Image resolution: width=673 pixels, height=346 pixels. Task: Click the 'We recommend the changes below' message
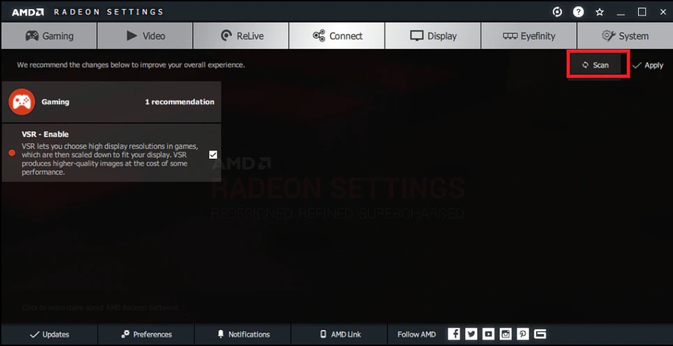(x=131, y=65)
